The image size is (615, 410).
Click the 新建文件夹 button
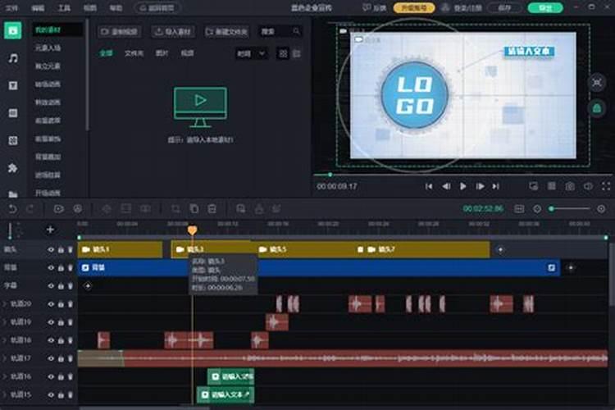coord(226,31)
